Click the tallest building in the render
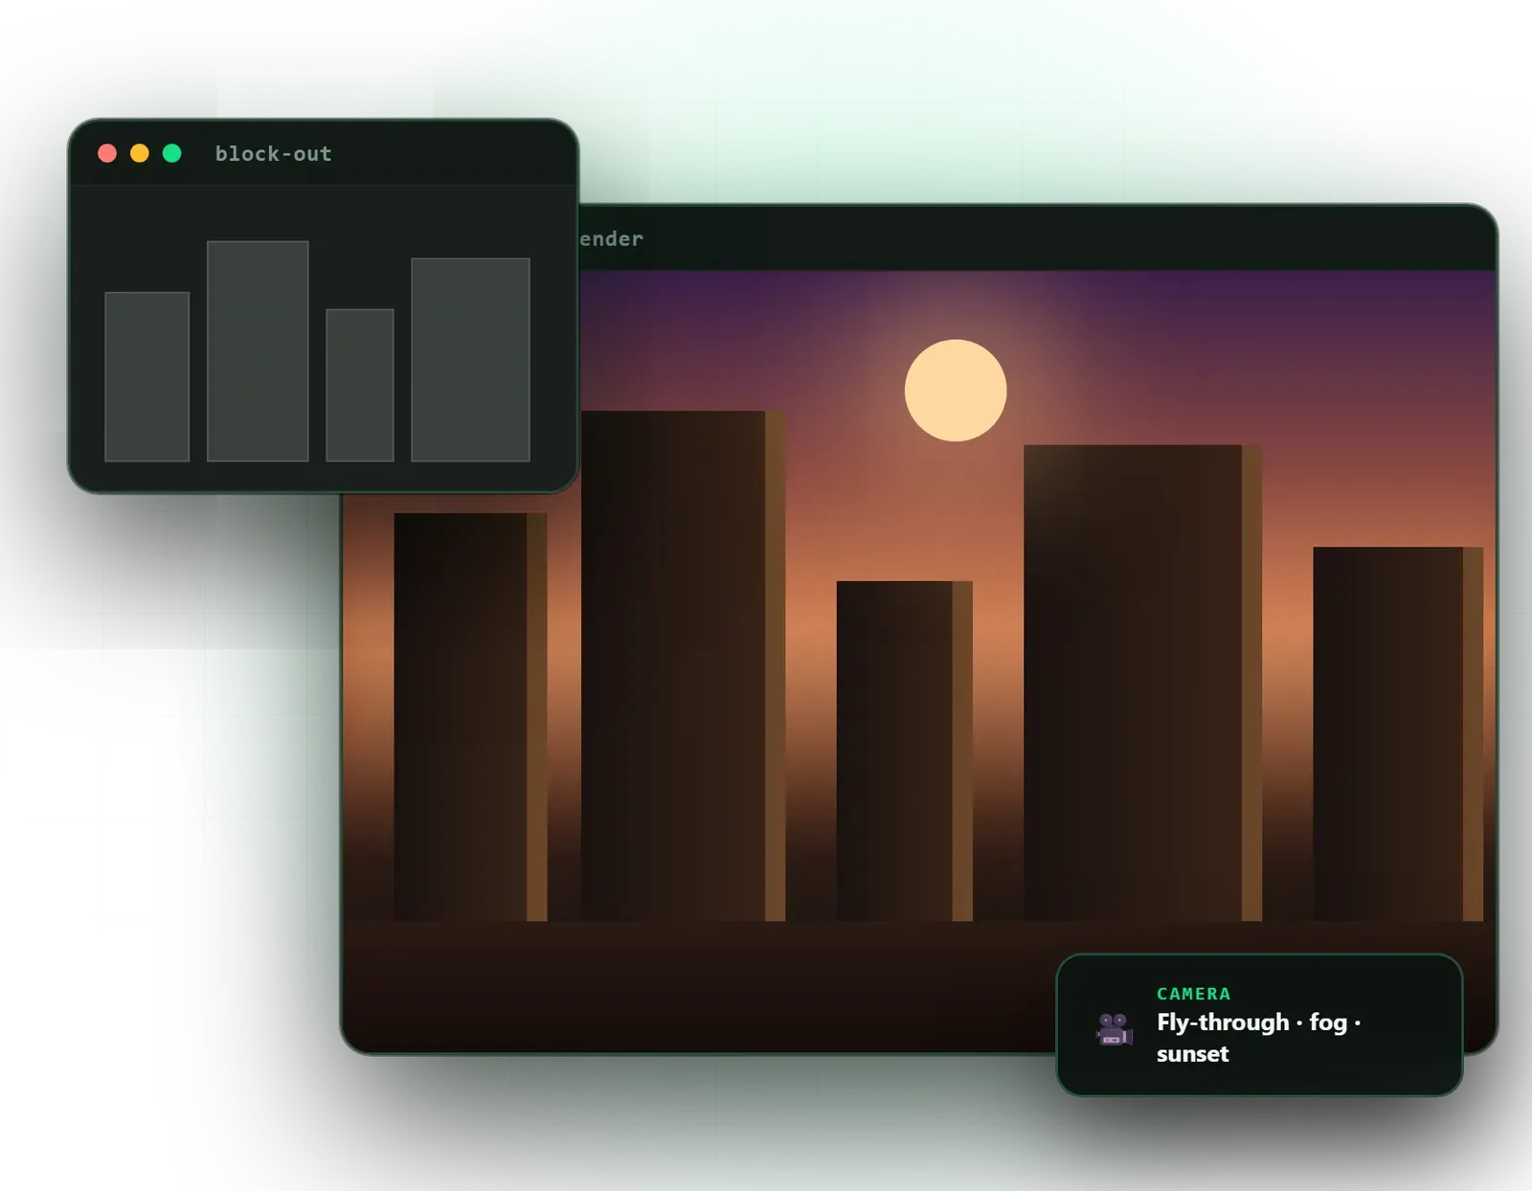Image resolution: width=1532 pixels, height=1191 pixels. 683,665
